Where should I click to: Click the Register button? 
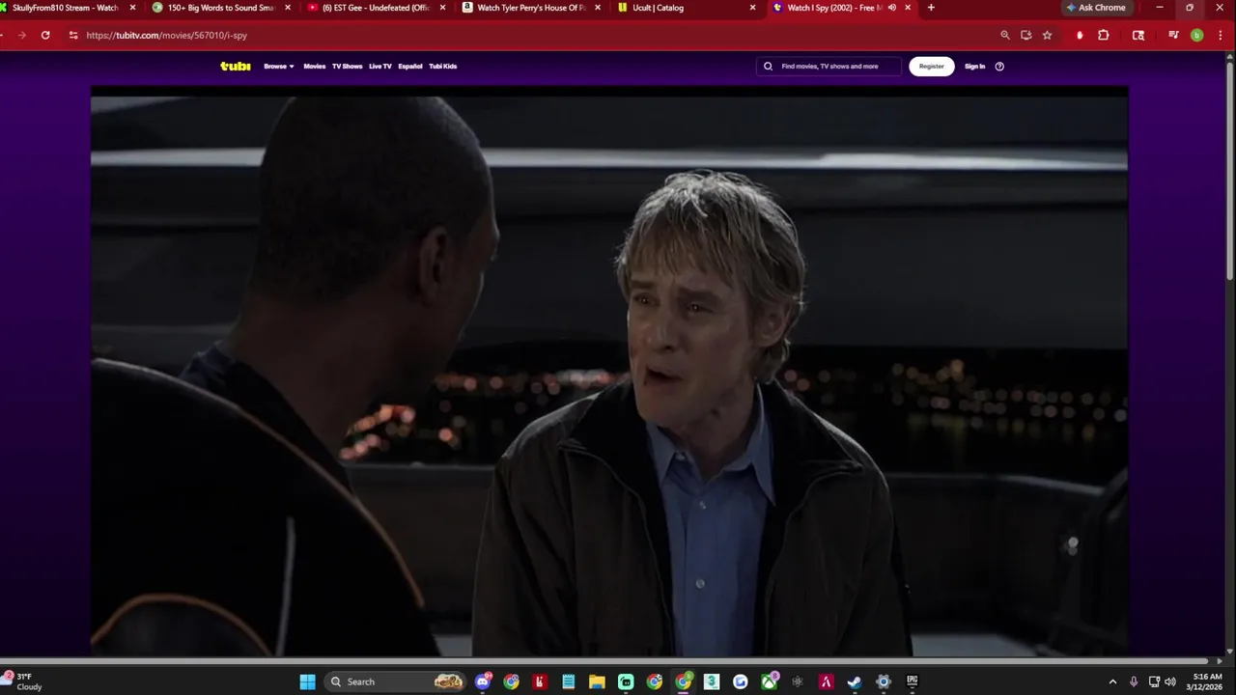click(932, 67)
